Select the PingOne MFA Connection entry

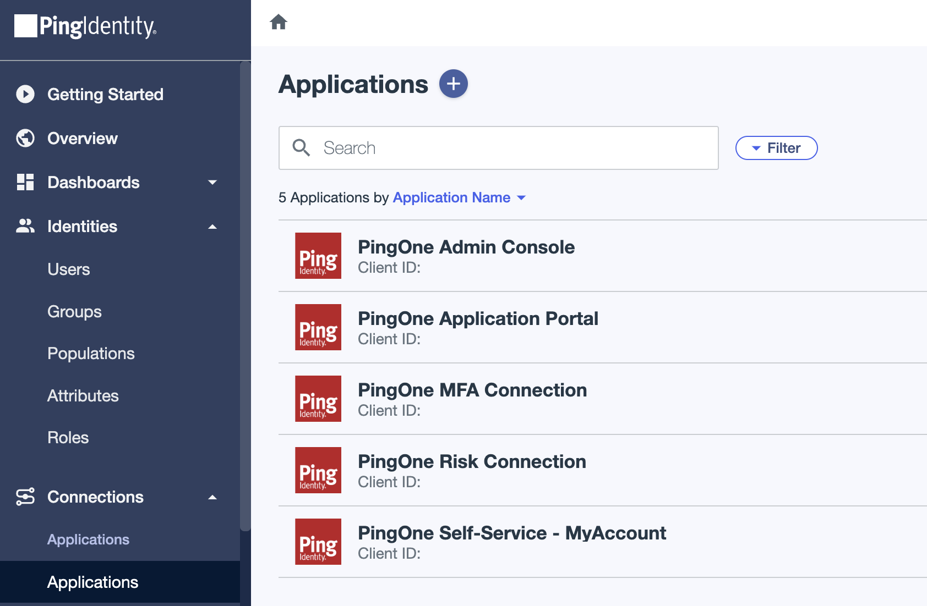(x=472, y=390)
